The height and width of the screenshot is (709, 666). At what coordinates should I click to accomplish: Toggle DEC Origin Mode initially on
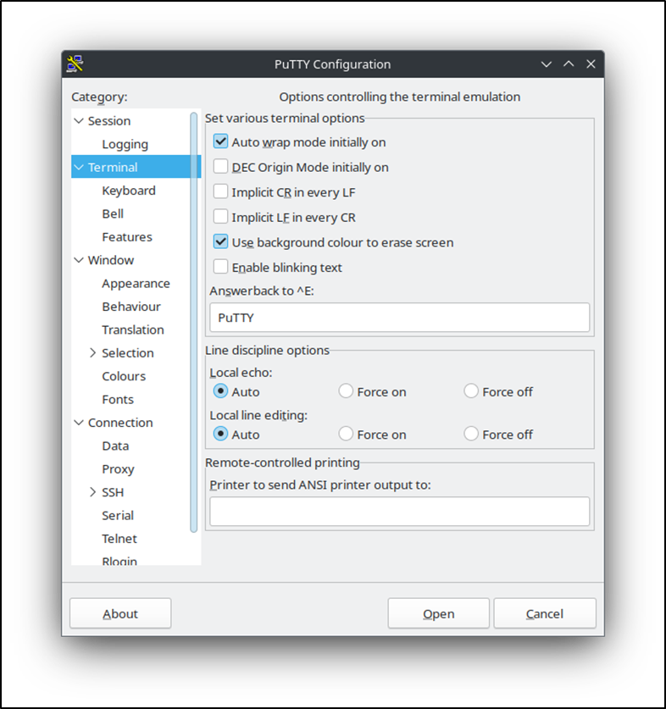220,167
